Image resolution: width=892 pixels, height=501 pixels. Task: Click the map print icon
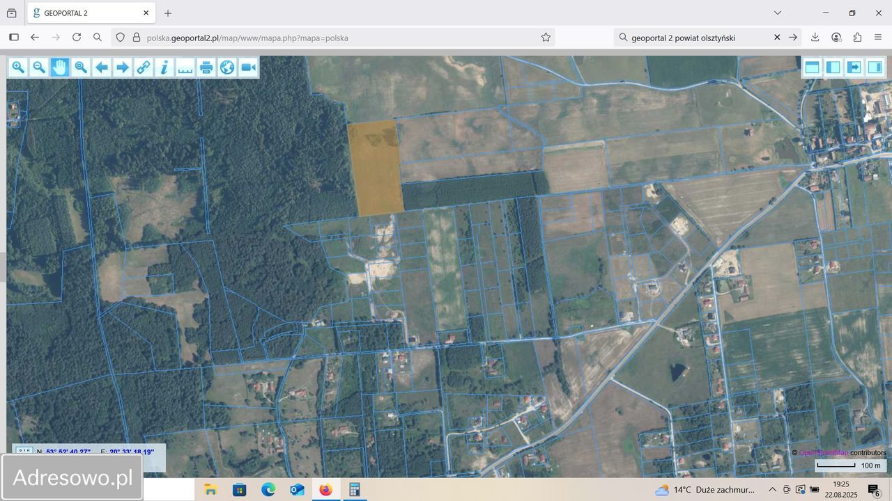(206, 67)
